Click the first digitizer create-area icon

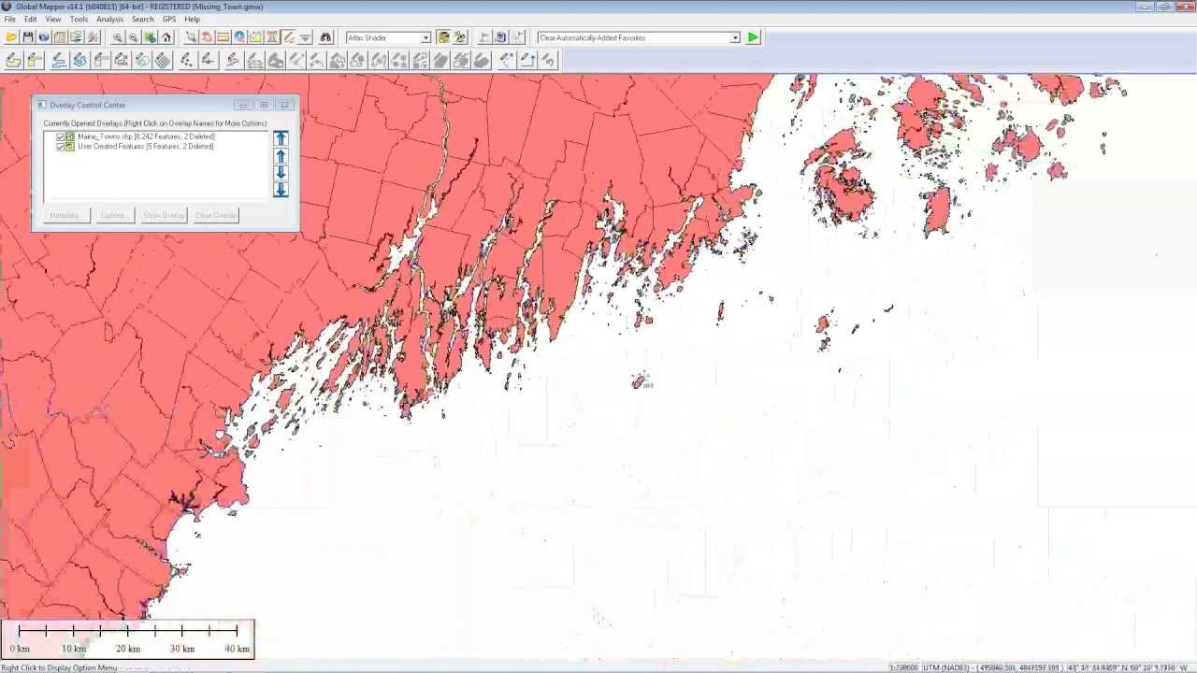(13, 60)
